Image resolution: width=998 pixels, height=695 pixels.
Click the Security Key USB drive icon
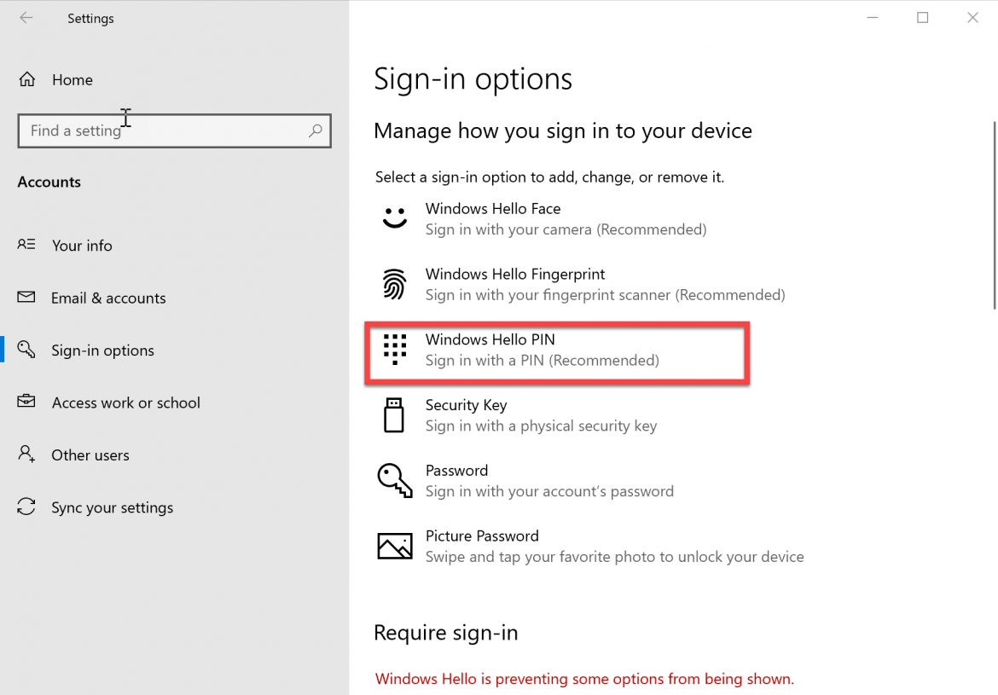394,414
